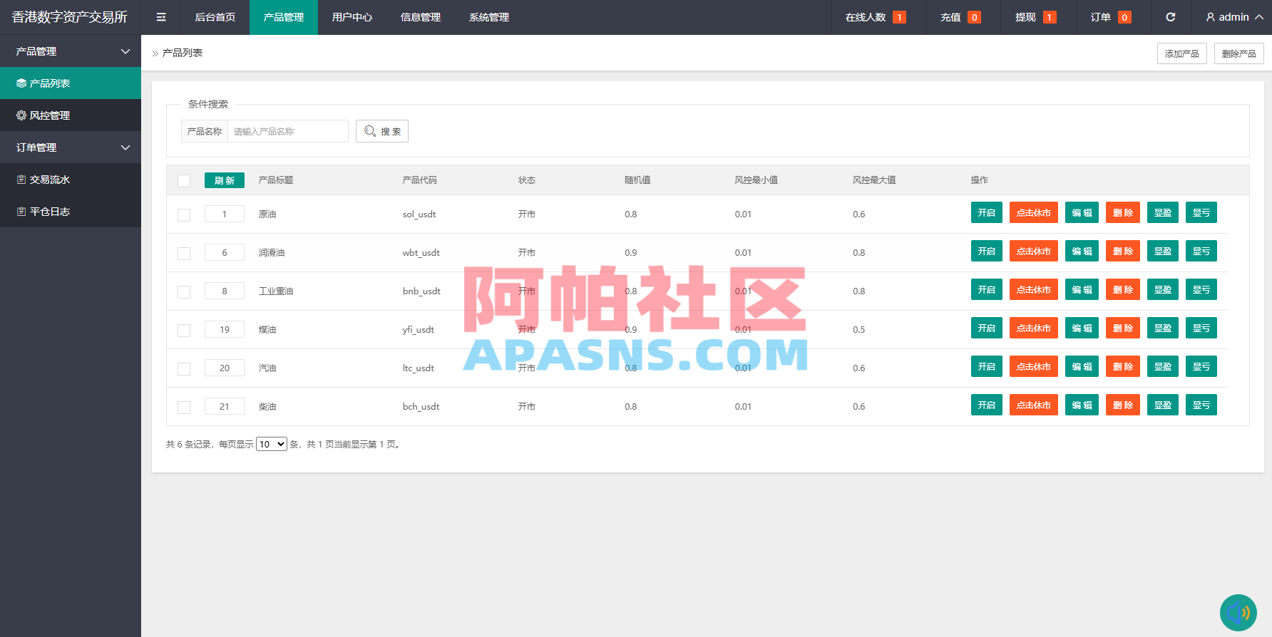This screenshot has height=637, width=1272.
Task: Open 平仓日志 in the sidebar
Action: [x=71, y=212]
